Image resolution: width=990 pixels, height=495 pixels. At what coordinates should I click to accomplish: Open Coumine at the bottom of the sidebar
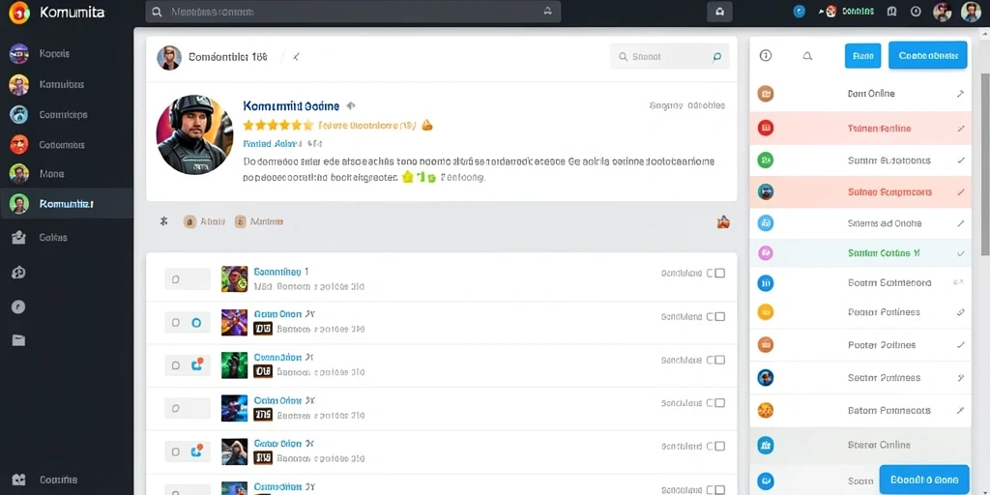point(58,480)
